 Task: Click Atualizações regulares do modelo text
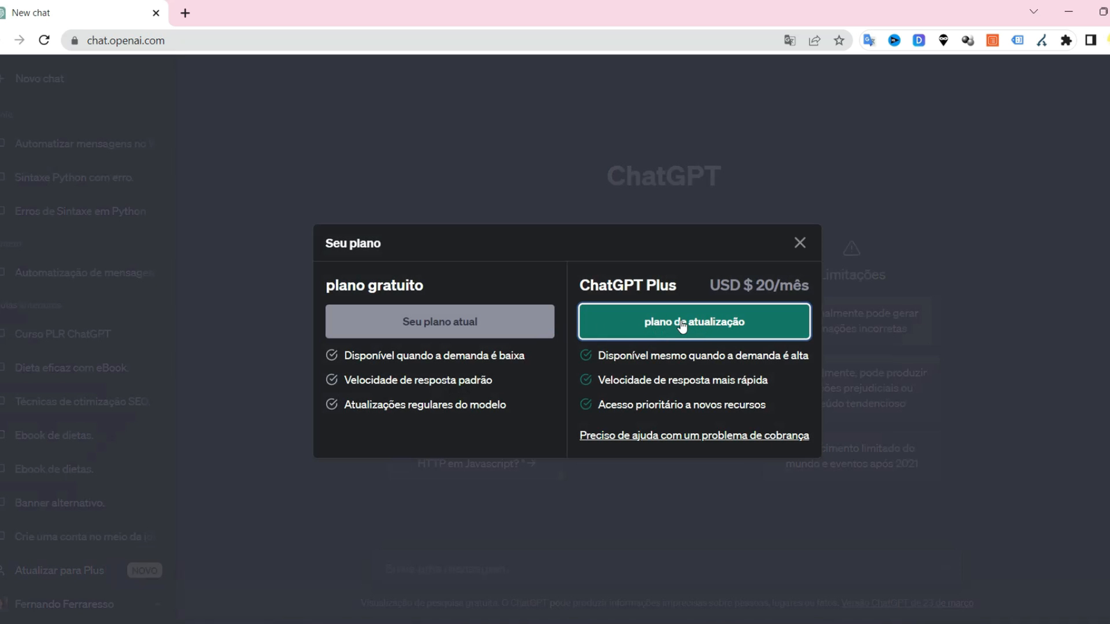tap(425, 405)
